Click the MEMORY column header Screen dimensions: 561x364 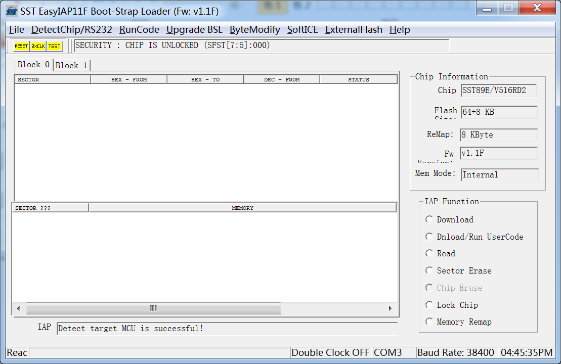point(243,208)
